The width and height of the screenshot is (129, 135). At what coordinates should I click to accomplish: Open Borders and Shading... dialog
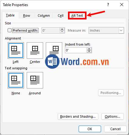point(78,116)
